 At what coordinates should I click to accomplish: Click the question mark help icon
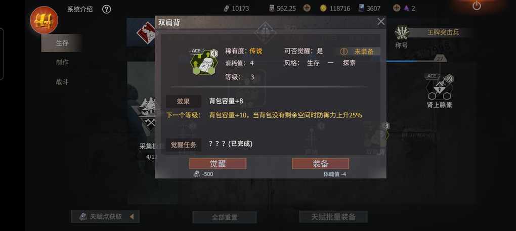(106, 9)
